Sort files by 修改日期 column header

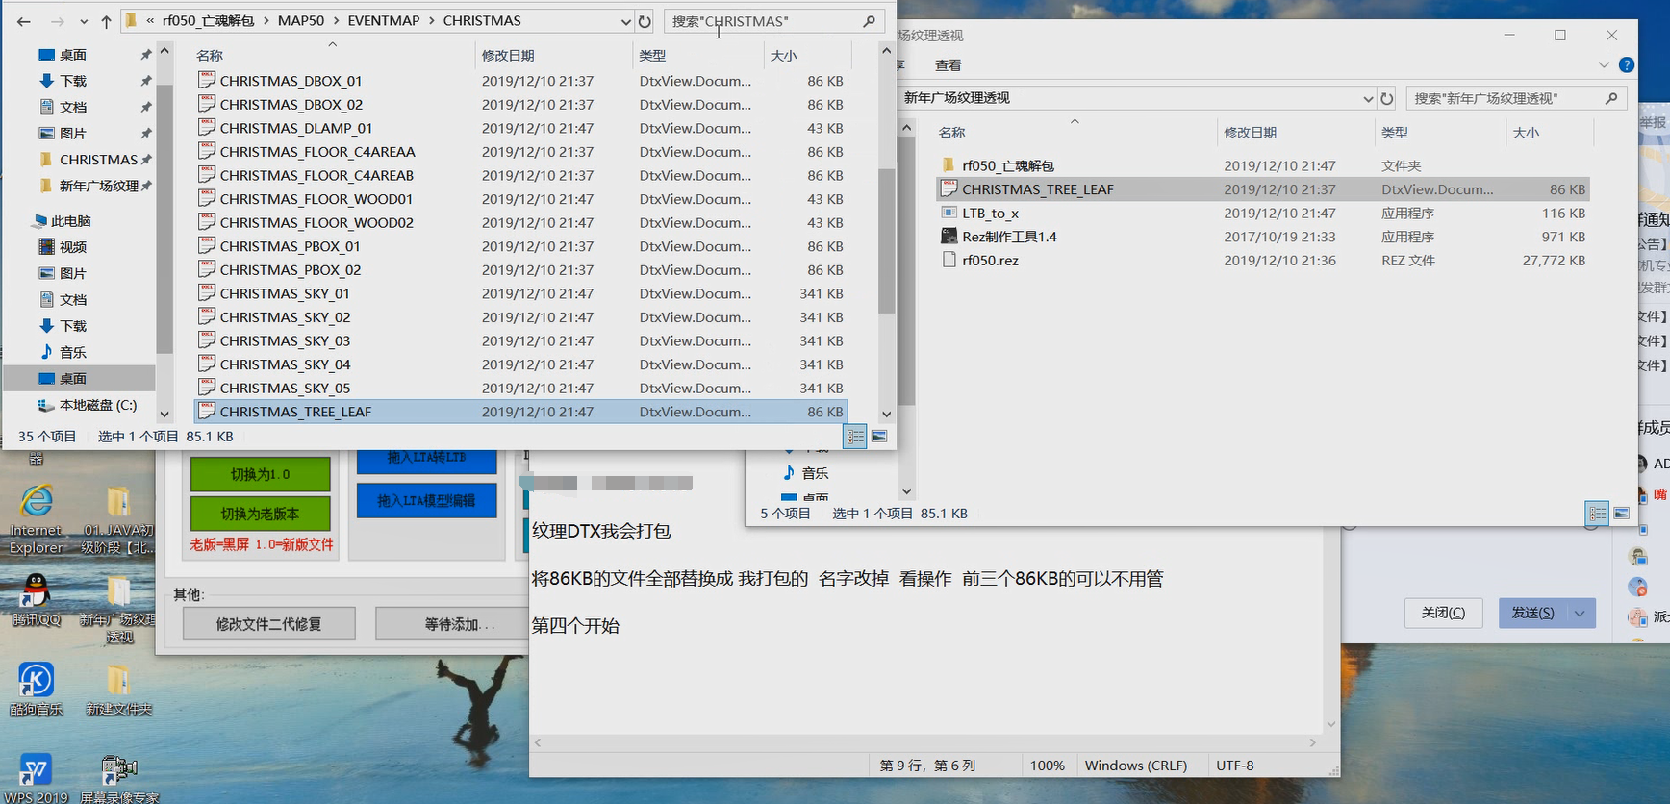pos(508,56)
